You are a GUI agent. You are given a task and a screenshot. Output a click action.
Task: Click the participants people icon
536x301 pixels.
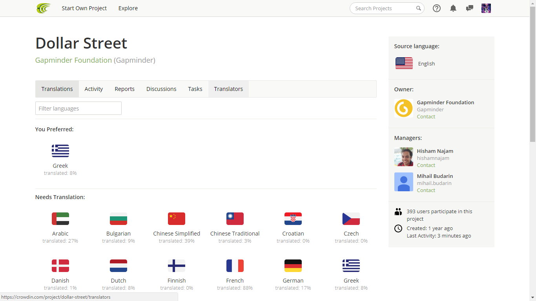[x=398, y=212]
